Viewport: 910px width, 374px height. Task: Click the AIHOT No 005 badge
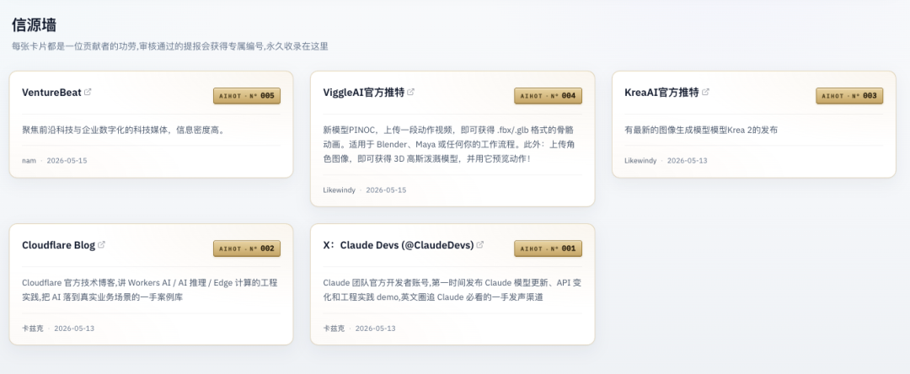(x=247, y=96)
